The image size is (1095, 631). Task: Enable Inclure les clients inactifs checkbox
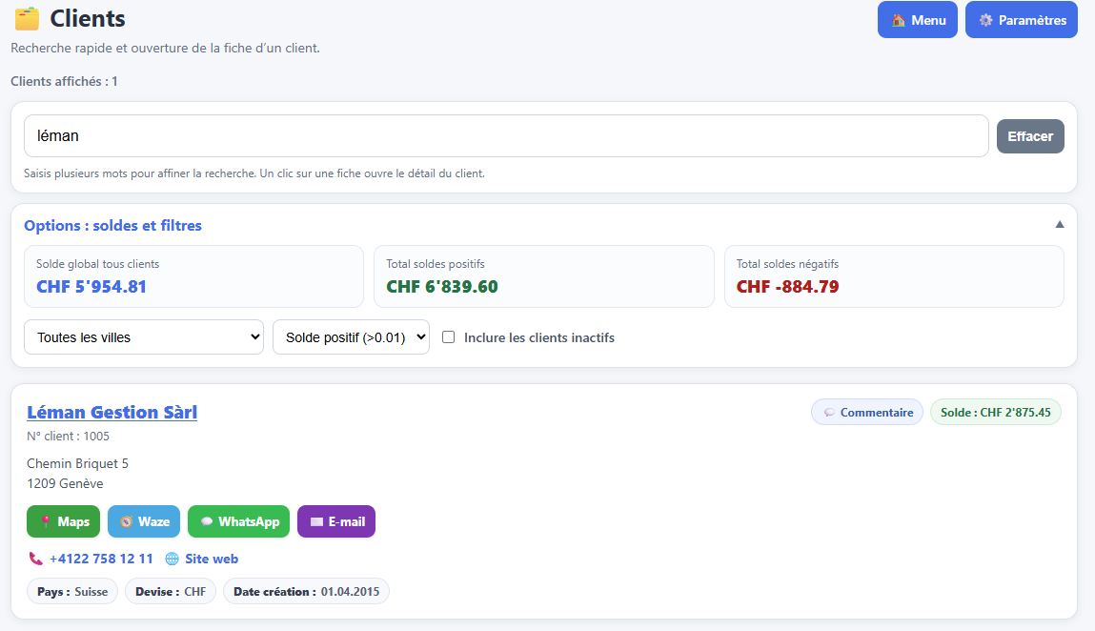(448, 336)
